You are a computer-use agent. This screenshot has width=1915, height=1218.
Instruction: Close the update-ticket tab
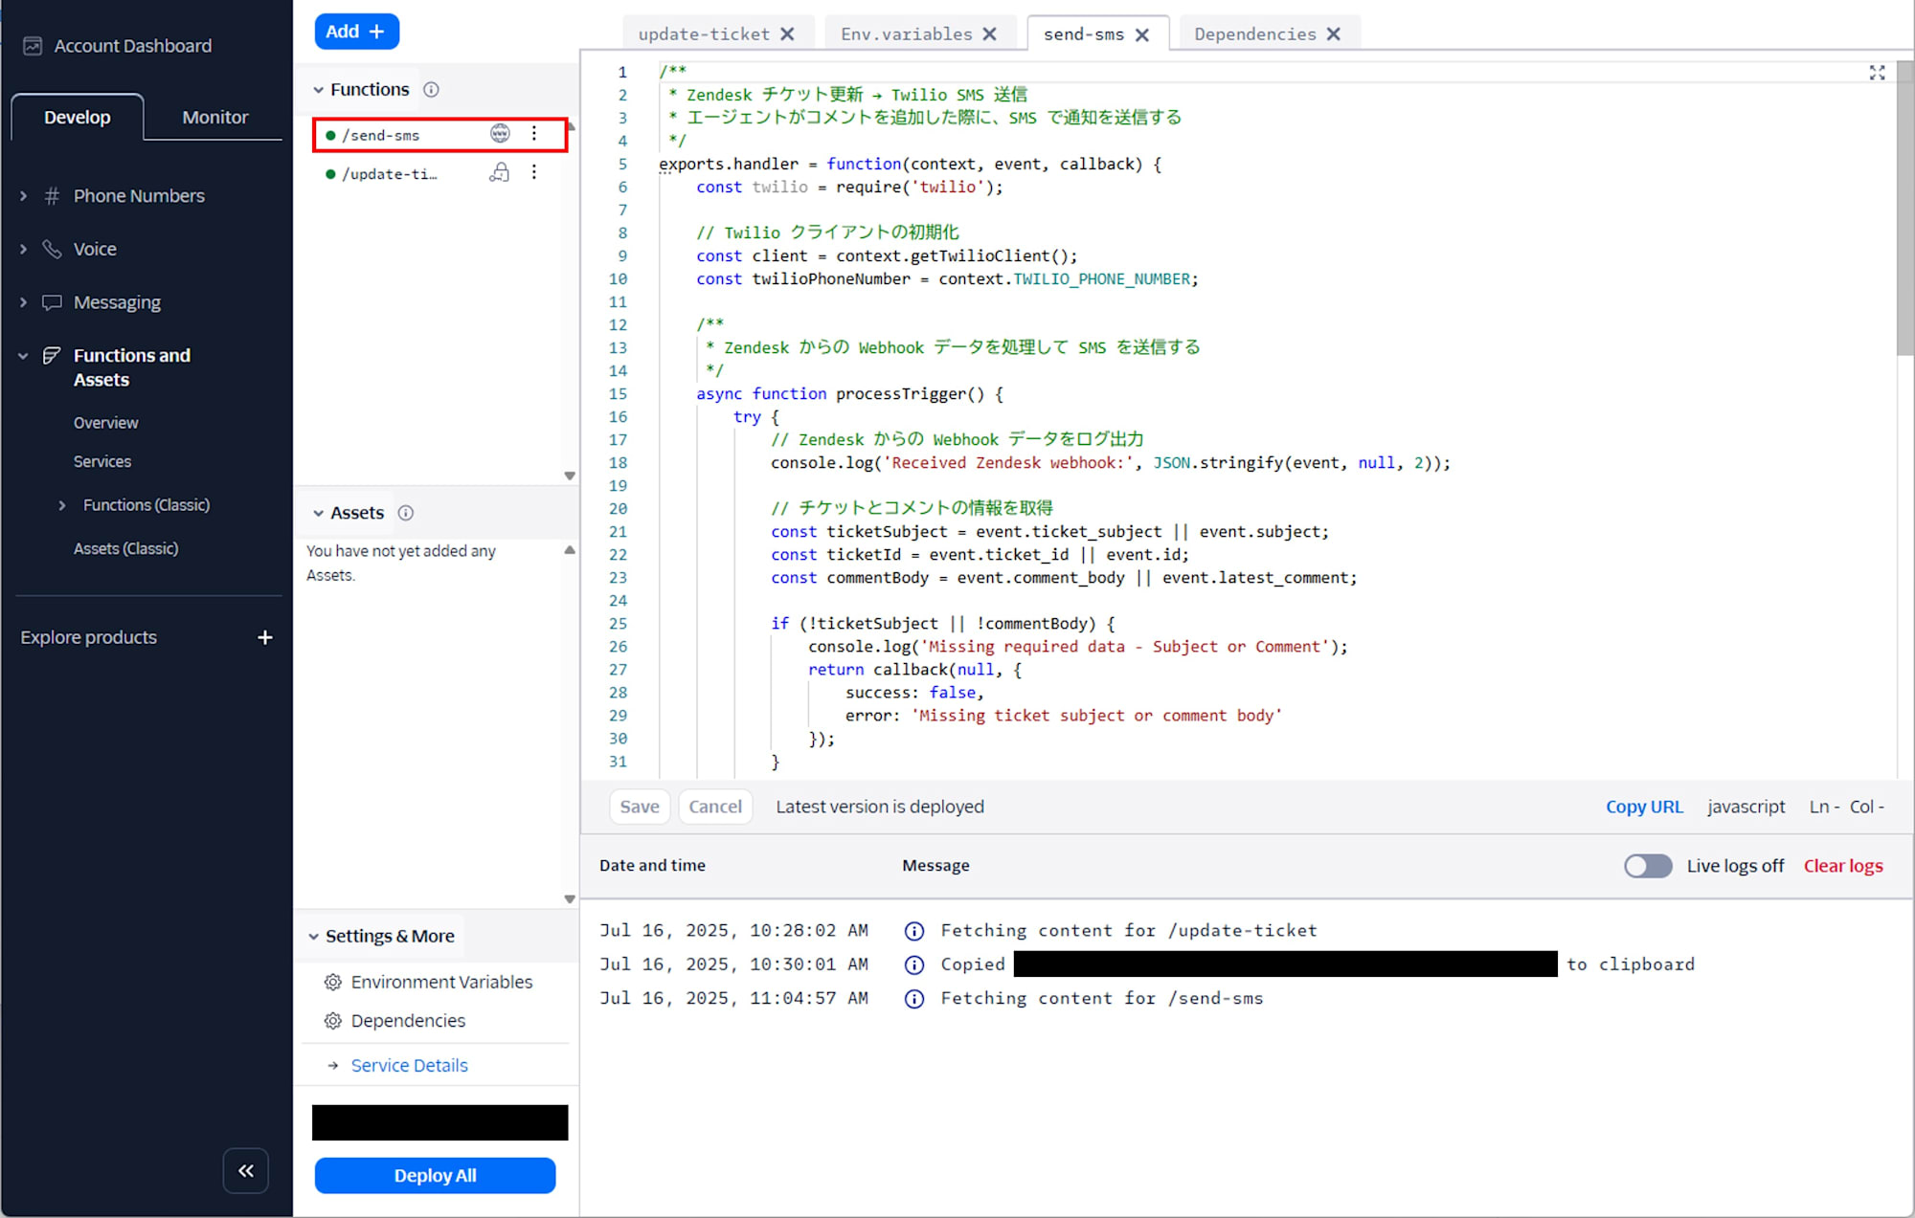[x=787, y=33]
